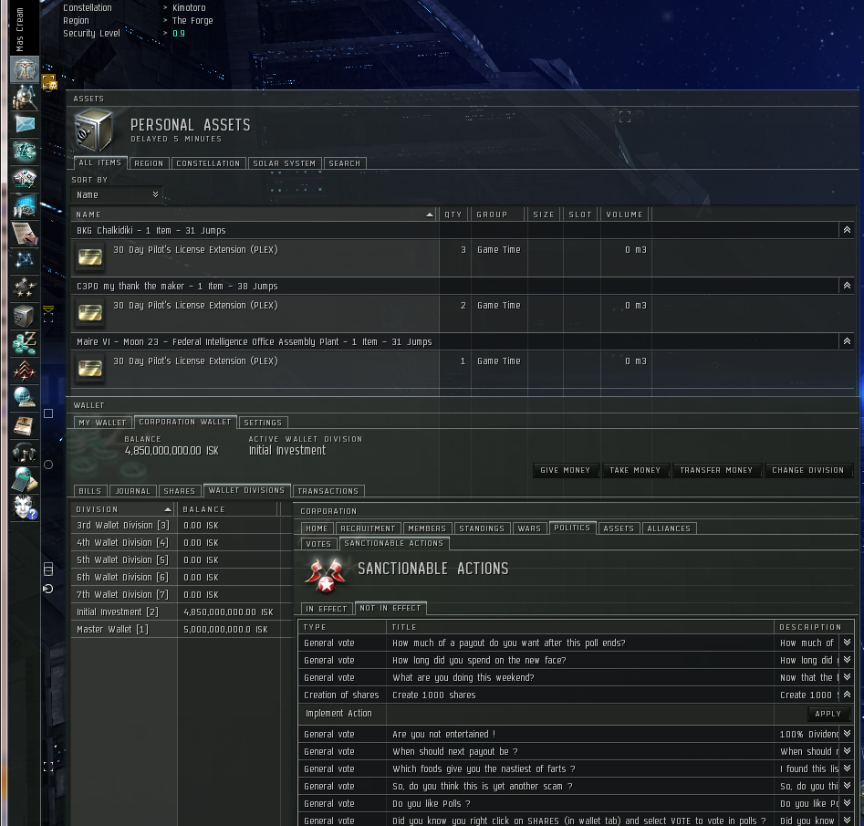This screenshot has width=864, height=826.
Task: Open the EVE Mail envelope icon
Action: pyautogui.click(x=25, y=124)
